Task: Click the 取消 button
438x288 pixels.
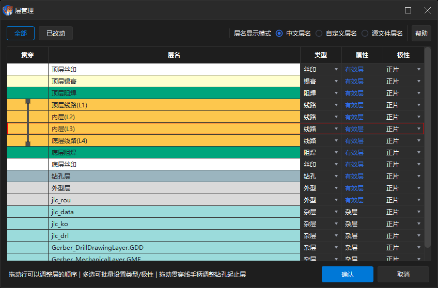Action: [403, 275]
